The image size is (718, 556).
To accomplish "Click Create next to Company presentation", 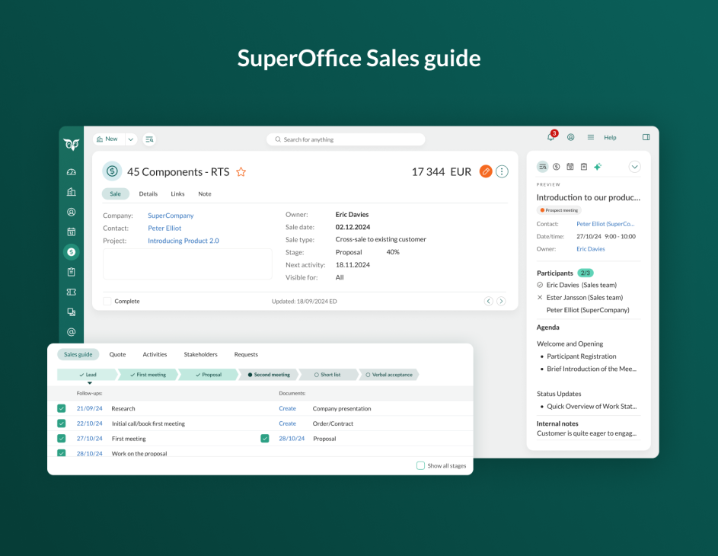I will coord(287,408).
